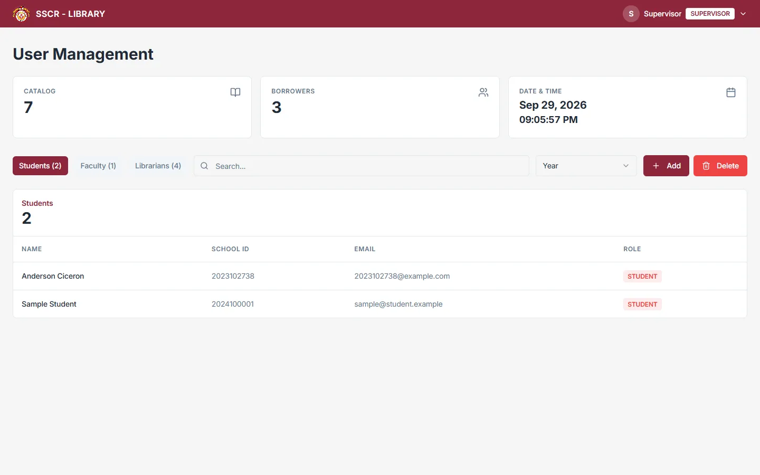Click the User Management page heading
Screen dimensions: 760x475
click(83, 54)
